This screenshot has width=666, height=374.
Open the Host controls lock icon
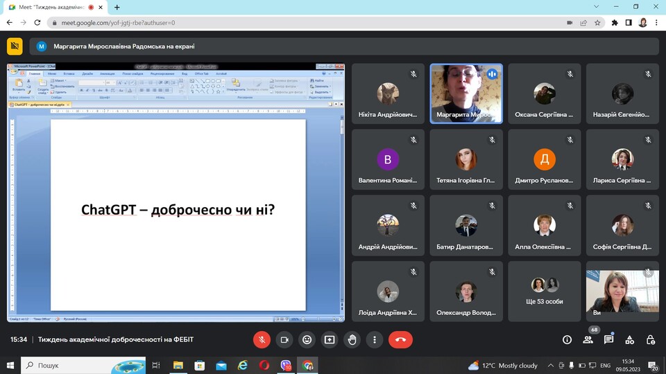651,339
